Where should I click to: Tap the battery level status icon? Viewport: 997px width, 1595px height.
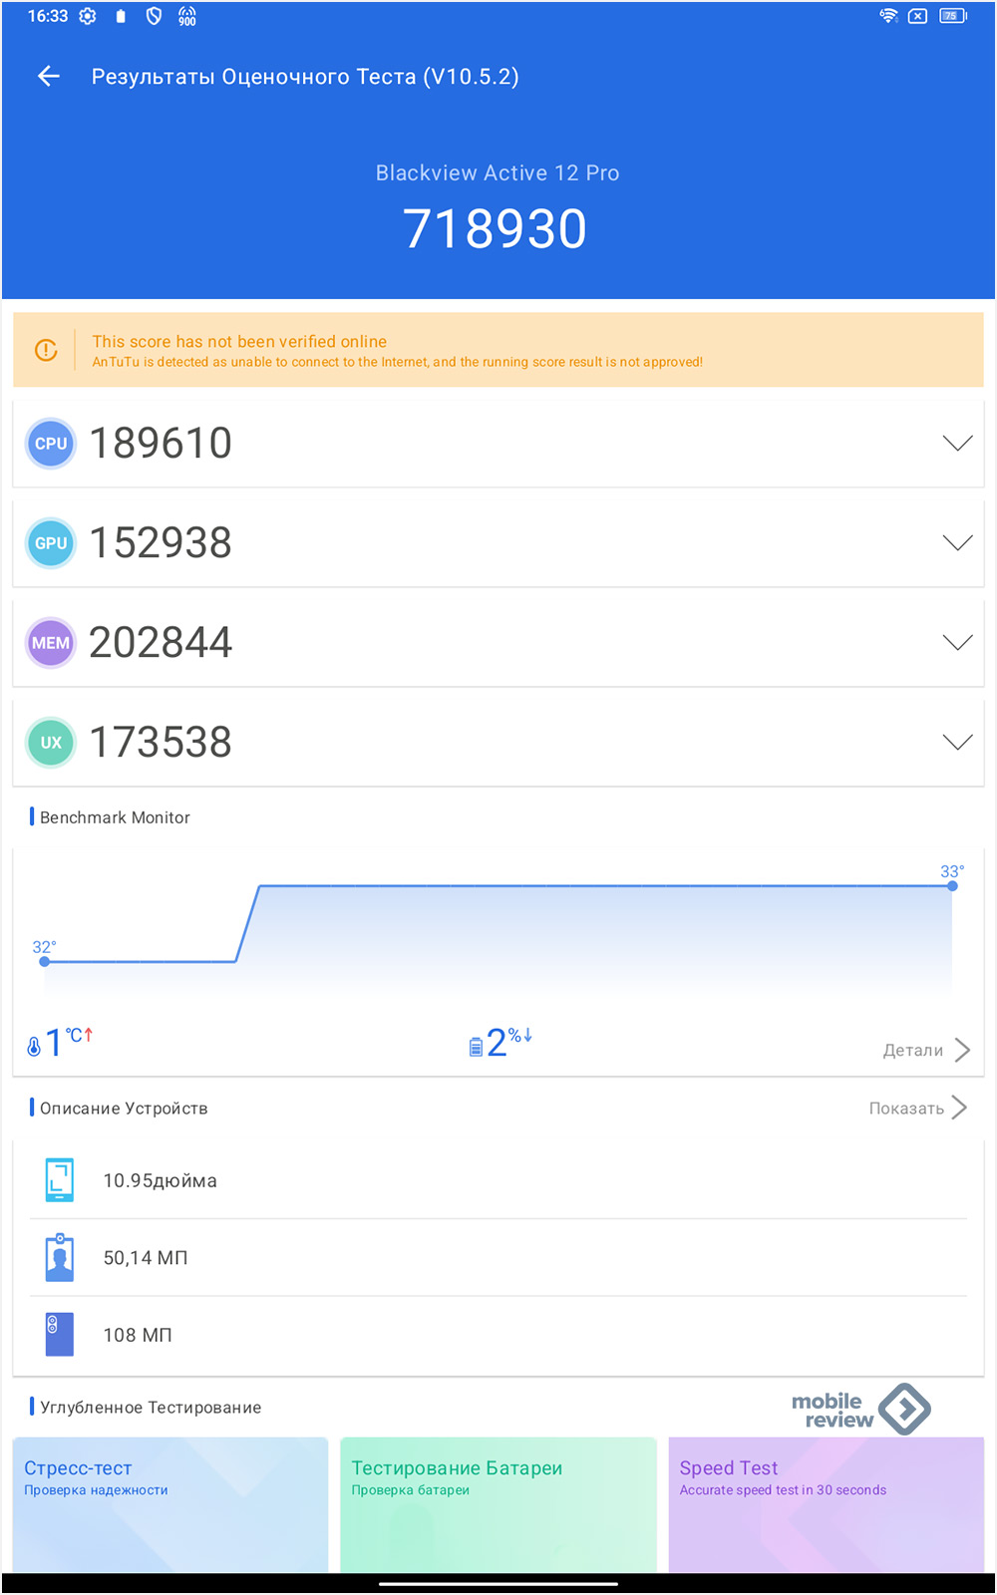pyautogui.click(x=953, y=15)
